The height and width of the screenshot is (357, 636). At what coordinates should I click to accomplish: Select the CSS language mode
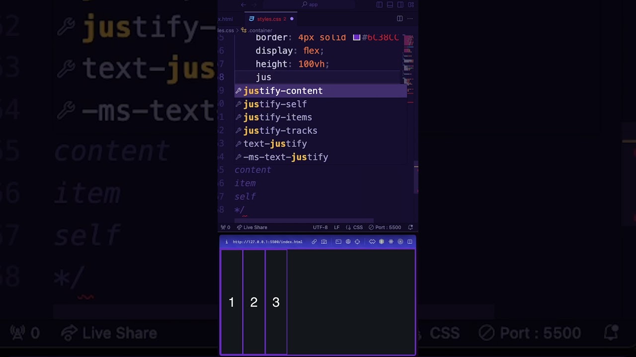point(354,227)
